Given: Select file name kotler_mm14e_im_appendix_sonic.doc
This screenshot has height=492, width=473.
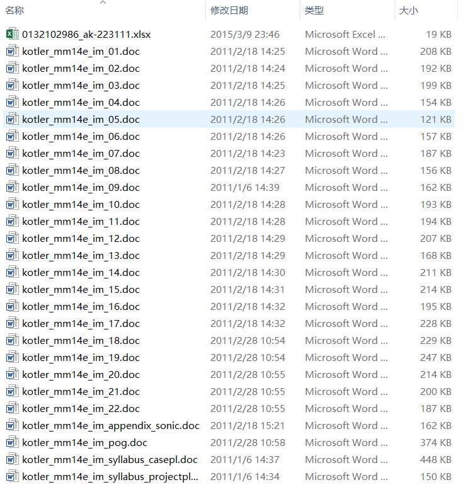Looking at the screenshot, I should point(111,425).
